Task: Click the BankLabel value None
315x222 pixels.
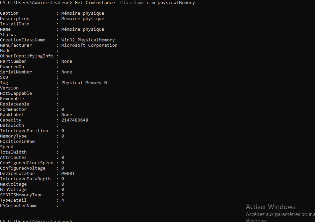Action: tap(67, 115)
